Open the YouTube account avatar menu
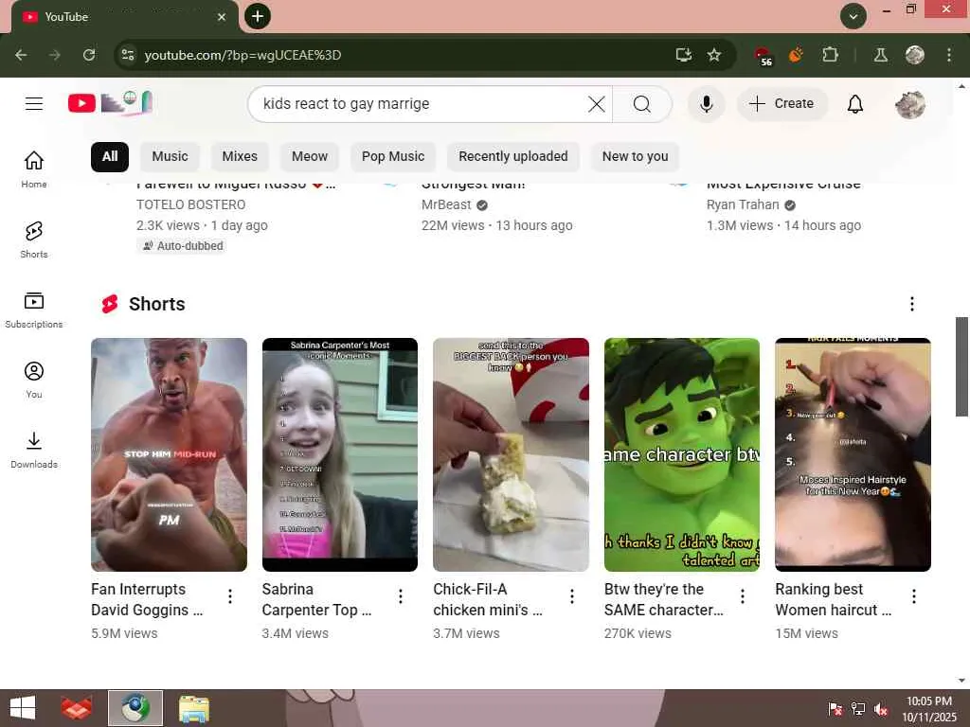 click(x=910, y=104)
